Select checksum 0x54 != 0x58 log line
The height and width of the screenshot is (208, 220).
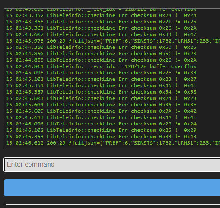[x=101, y=92]
